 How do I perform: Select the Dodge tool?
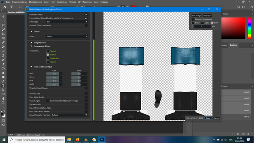[3, 77]
